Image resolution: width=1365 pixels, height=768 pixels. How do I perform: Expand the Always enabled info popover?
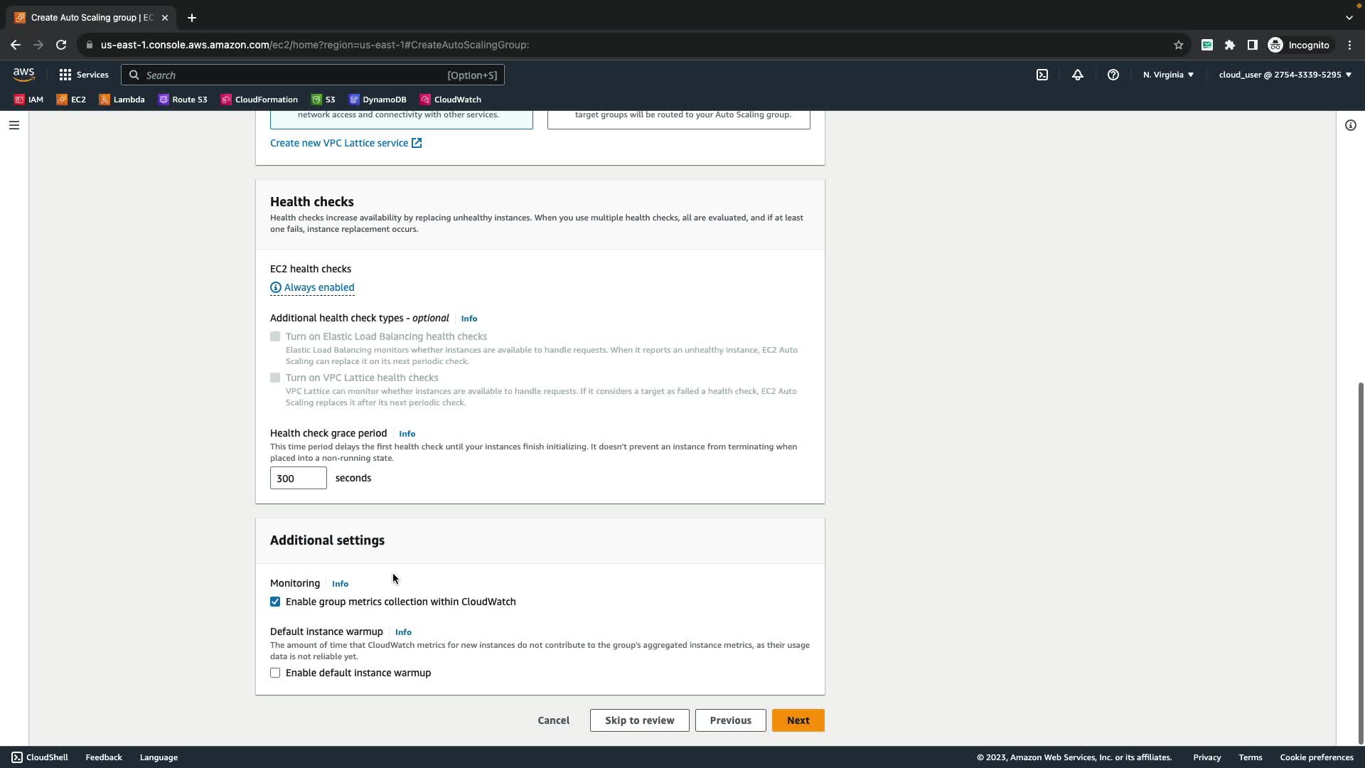click(312, 287)
